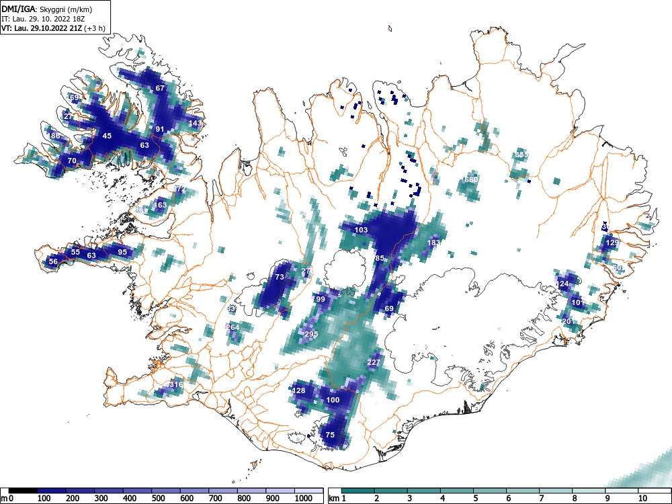Select the map value 201
This screenshot has height=504, width=672.
569,321
